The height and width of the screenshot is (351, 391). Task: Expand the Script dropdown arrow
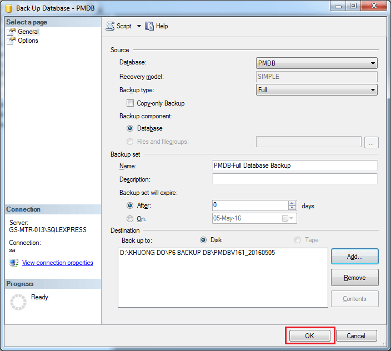point(139,26)
